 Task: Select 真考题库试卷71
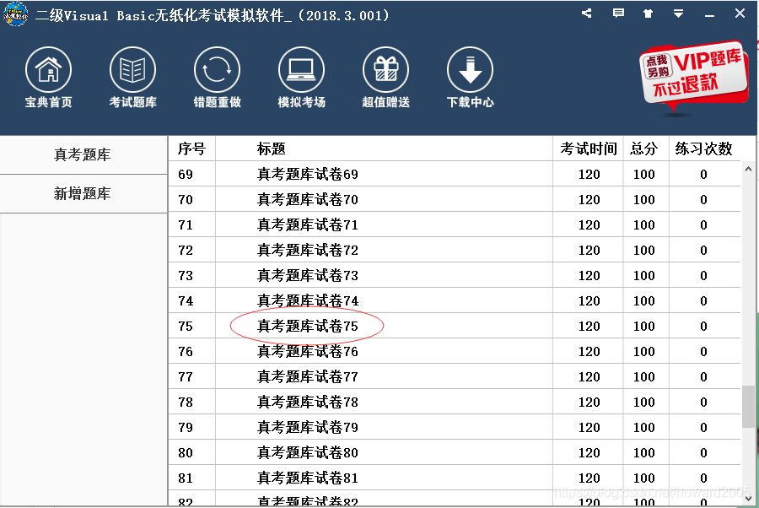307,224
